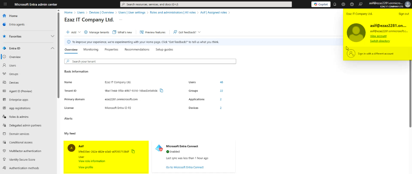Select the Overview tab
412x174 pixels.
pos(71,50)
